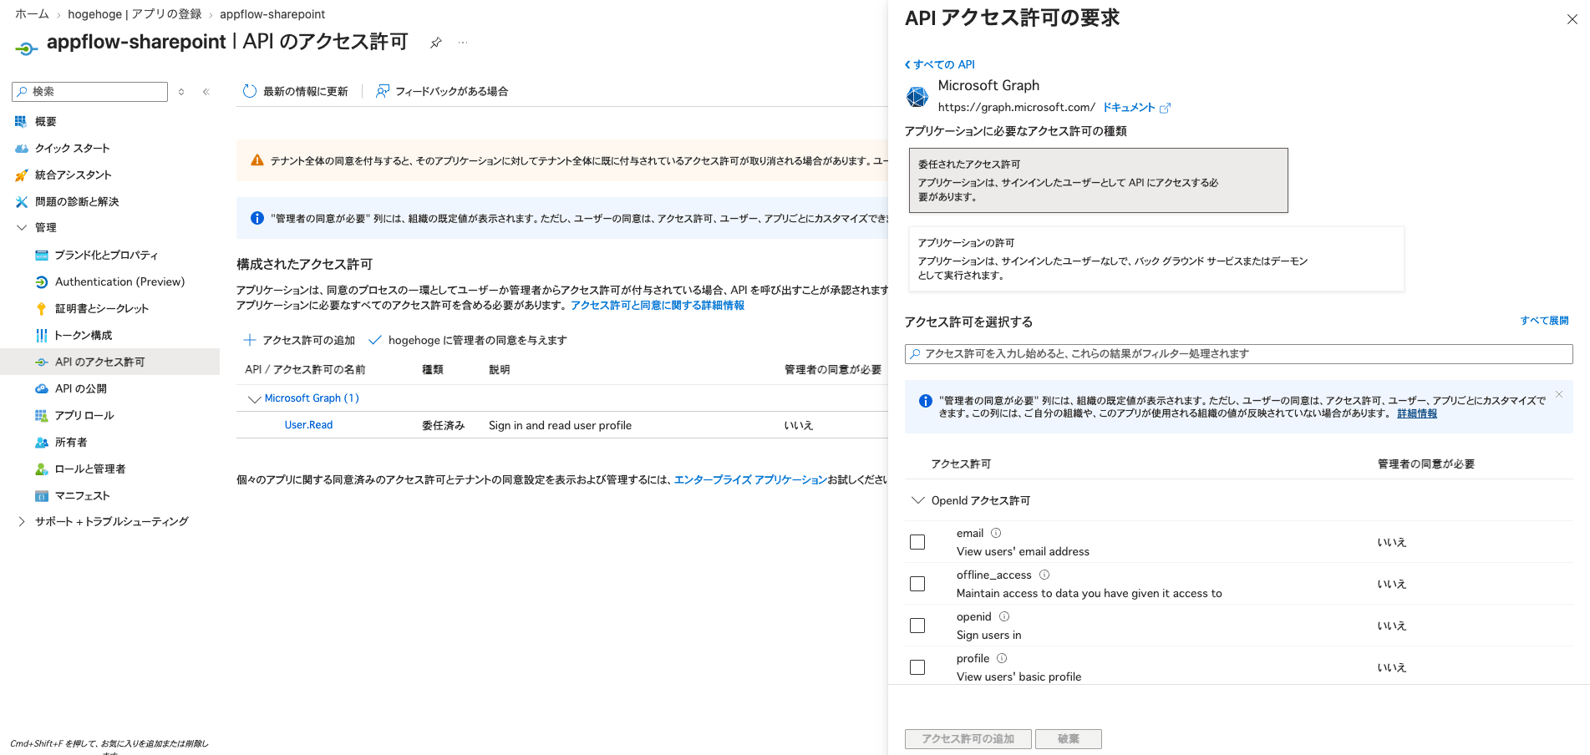The width and height of the screenshot is (1590, 755).
Task: Open Microsoft Graph ドキュメント link
Action: pyautogui.click(x=1136, y=108)
